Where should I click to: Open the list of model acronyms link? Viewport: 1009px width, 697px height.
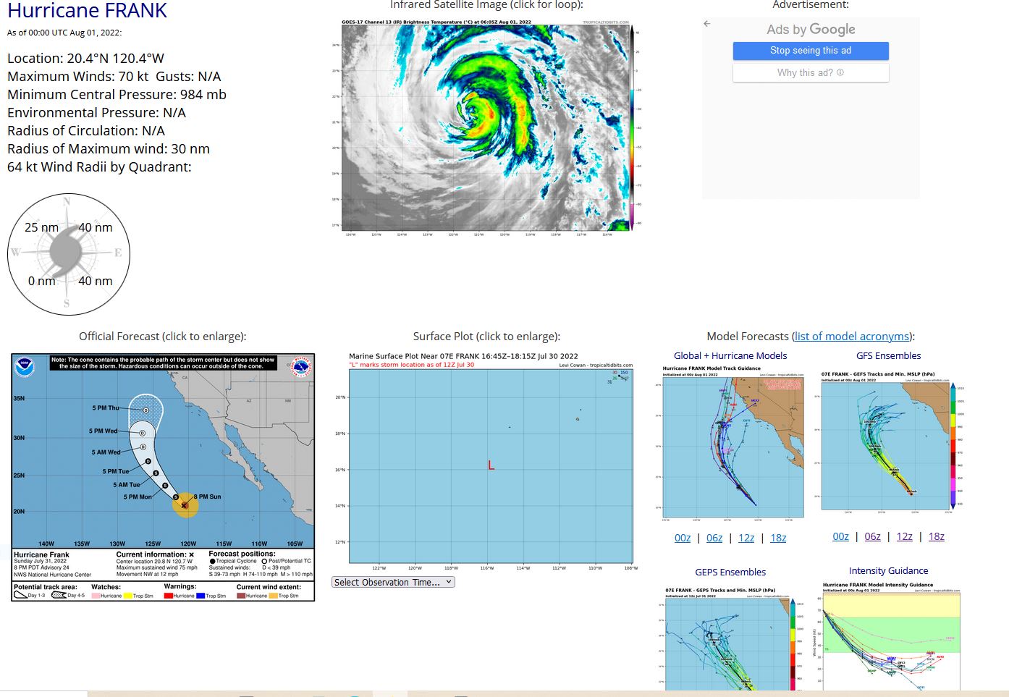[852, 336]
